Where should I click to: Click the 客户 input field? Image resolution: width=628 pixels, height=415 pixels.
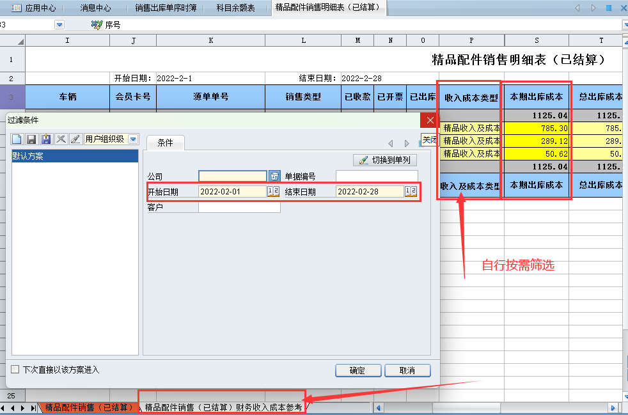point(239,207)
